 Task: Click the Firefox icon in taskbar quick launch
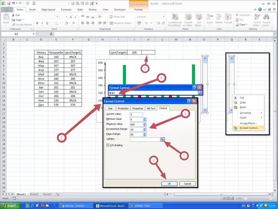[x=43, y=206]
